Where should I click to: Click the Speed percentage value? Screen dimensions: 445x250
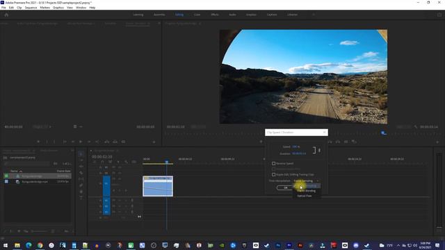[296, 147]
